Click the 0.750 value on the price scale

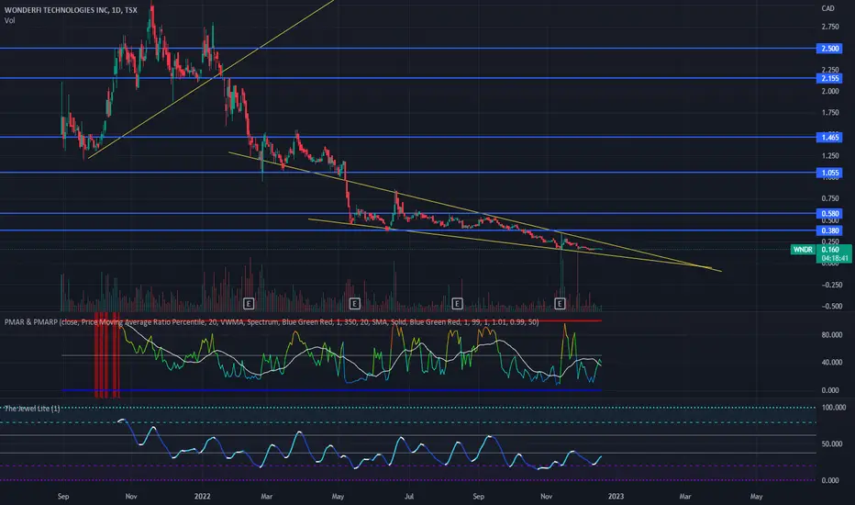830,198
